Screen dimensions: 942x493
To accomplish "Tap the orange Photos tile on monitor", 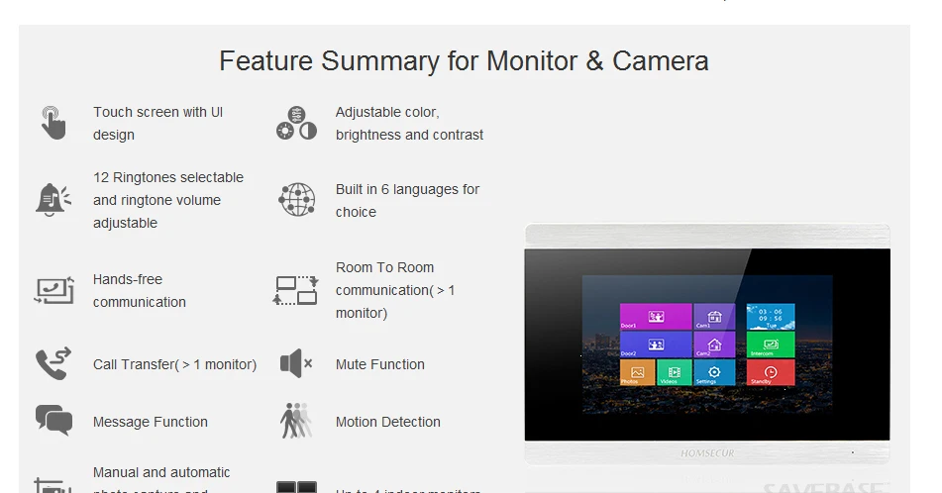I will [638, 372].
